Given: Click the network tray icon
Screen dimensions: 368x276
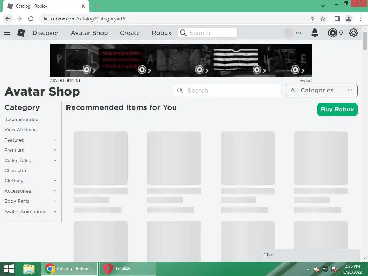Looking at the screenshot, I should (x=326, y=269).
